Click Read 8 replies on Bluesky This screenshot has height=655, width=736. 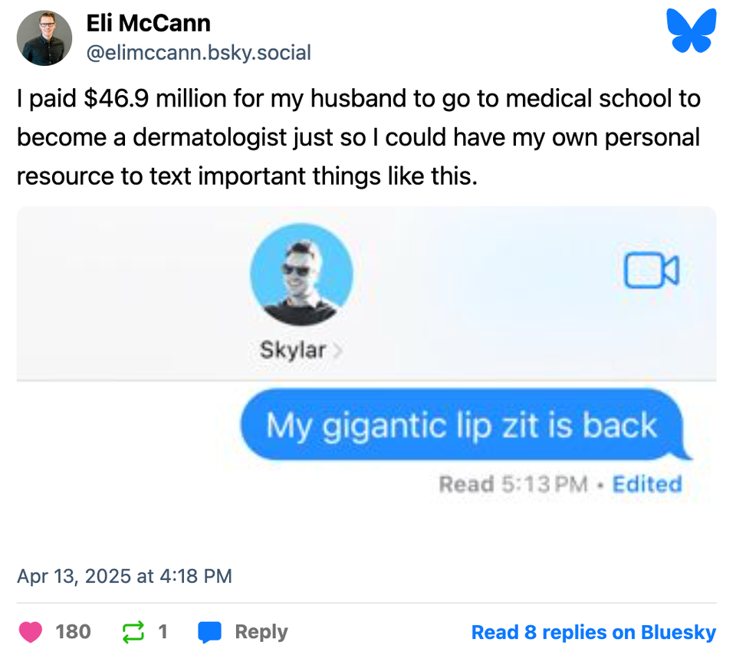593,633
